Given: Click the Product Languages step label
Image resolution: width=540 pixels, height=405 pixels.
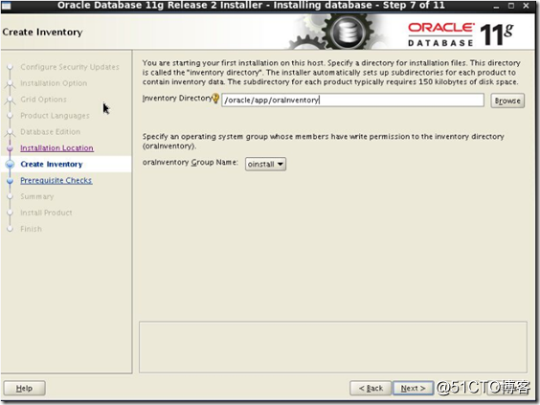Looking at the screenshot, I should [x=56, y=116].
